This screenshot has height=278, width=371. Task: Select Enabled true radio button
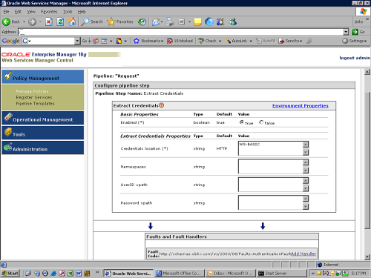pos(242,122)
